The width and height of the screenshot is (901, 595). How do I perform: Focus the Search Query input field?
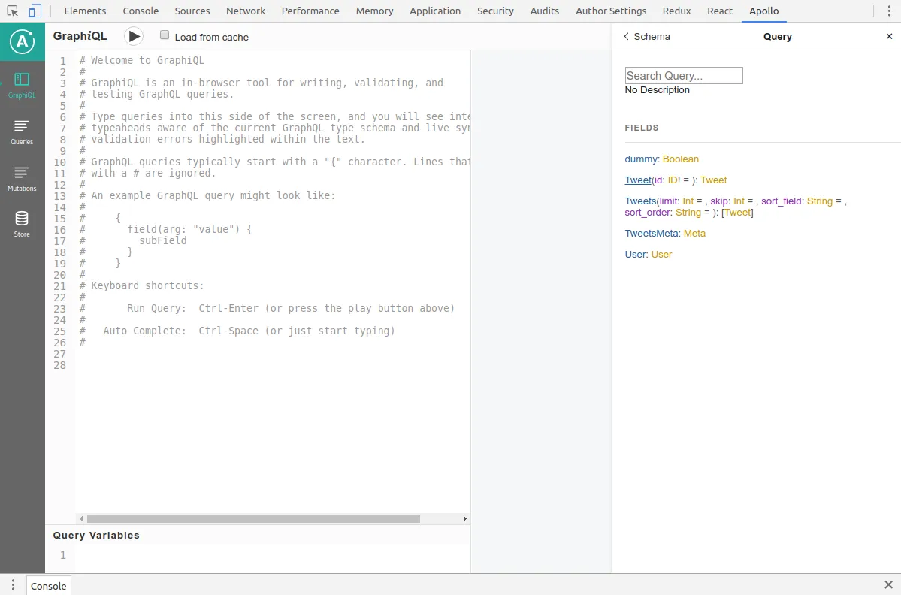pyautogui.click(x=683, y=75)
